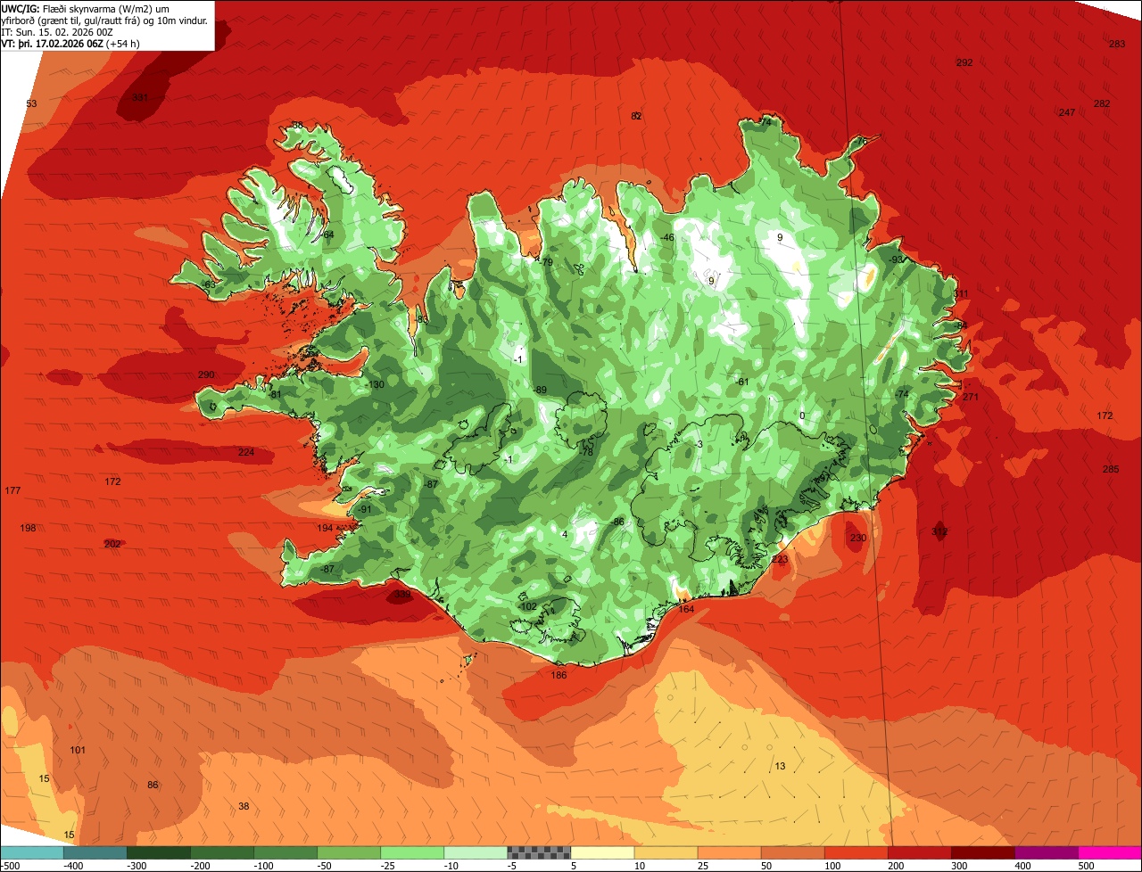Click the -93 value on the map
1142x872 pixels.
pos(896,259)
